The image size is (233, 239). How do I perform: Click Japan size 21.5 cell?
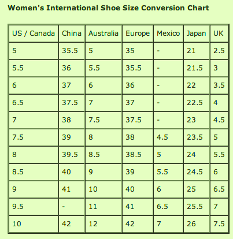coord(197,68)
